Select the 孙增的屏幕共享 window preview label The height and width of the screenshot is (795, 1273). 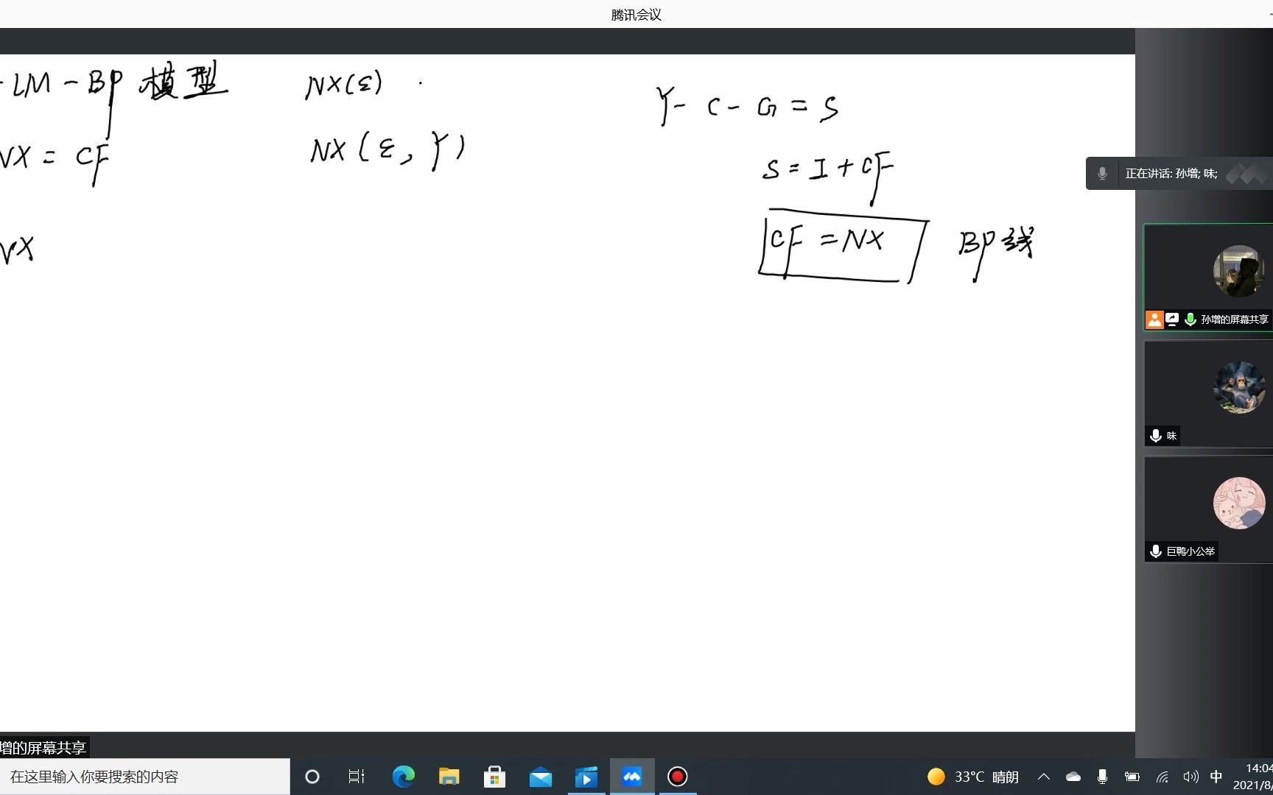[44, 747]
